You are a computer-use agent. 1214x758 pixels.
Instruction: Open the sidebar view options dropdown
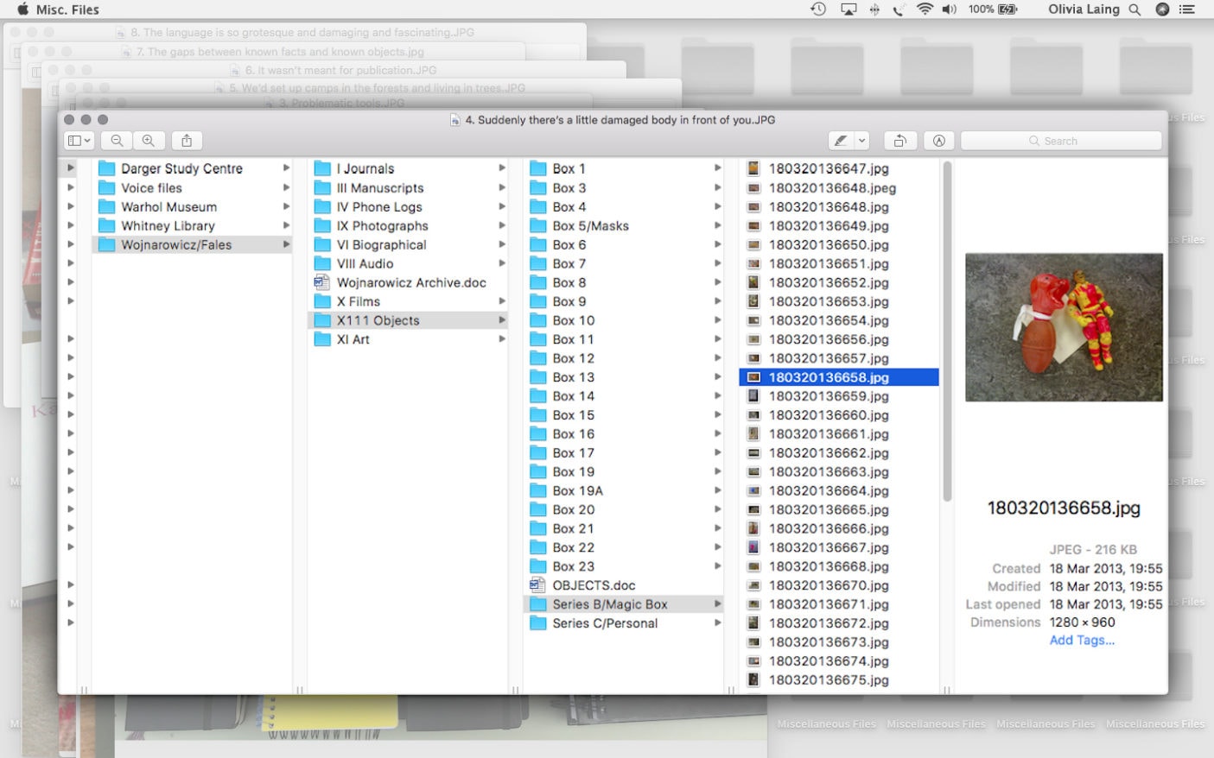point(79,141)
